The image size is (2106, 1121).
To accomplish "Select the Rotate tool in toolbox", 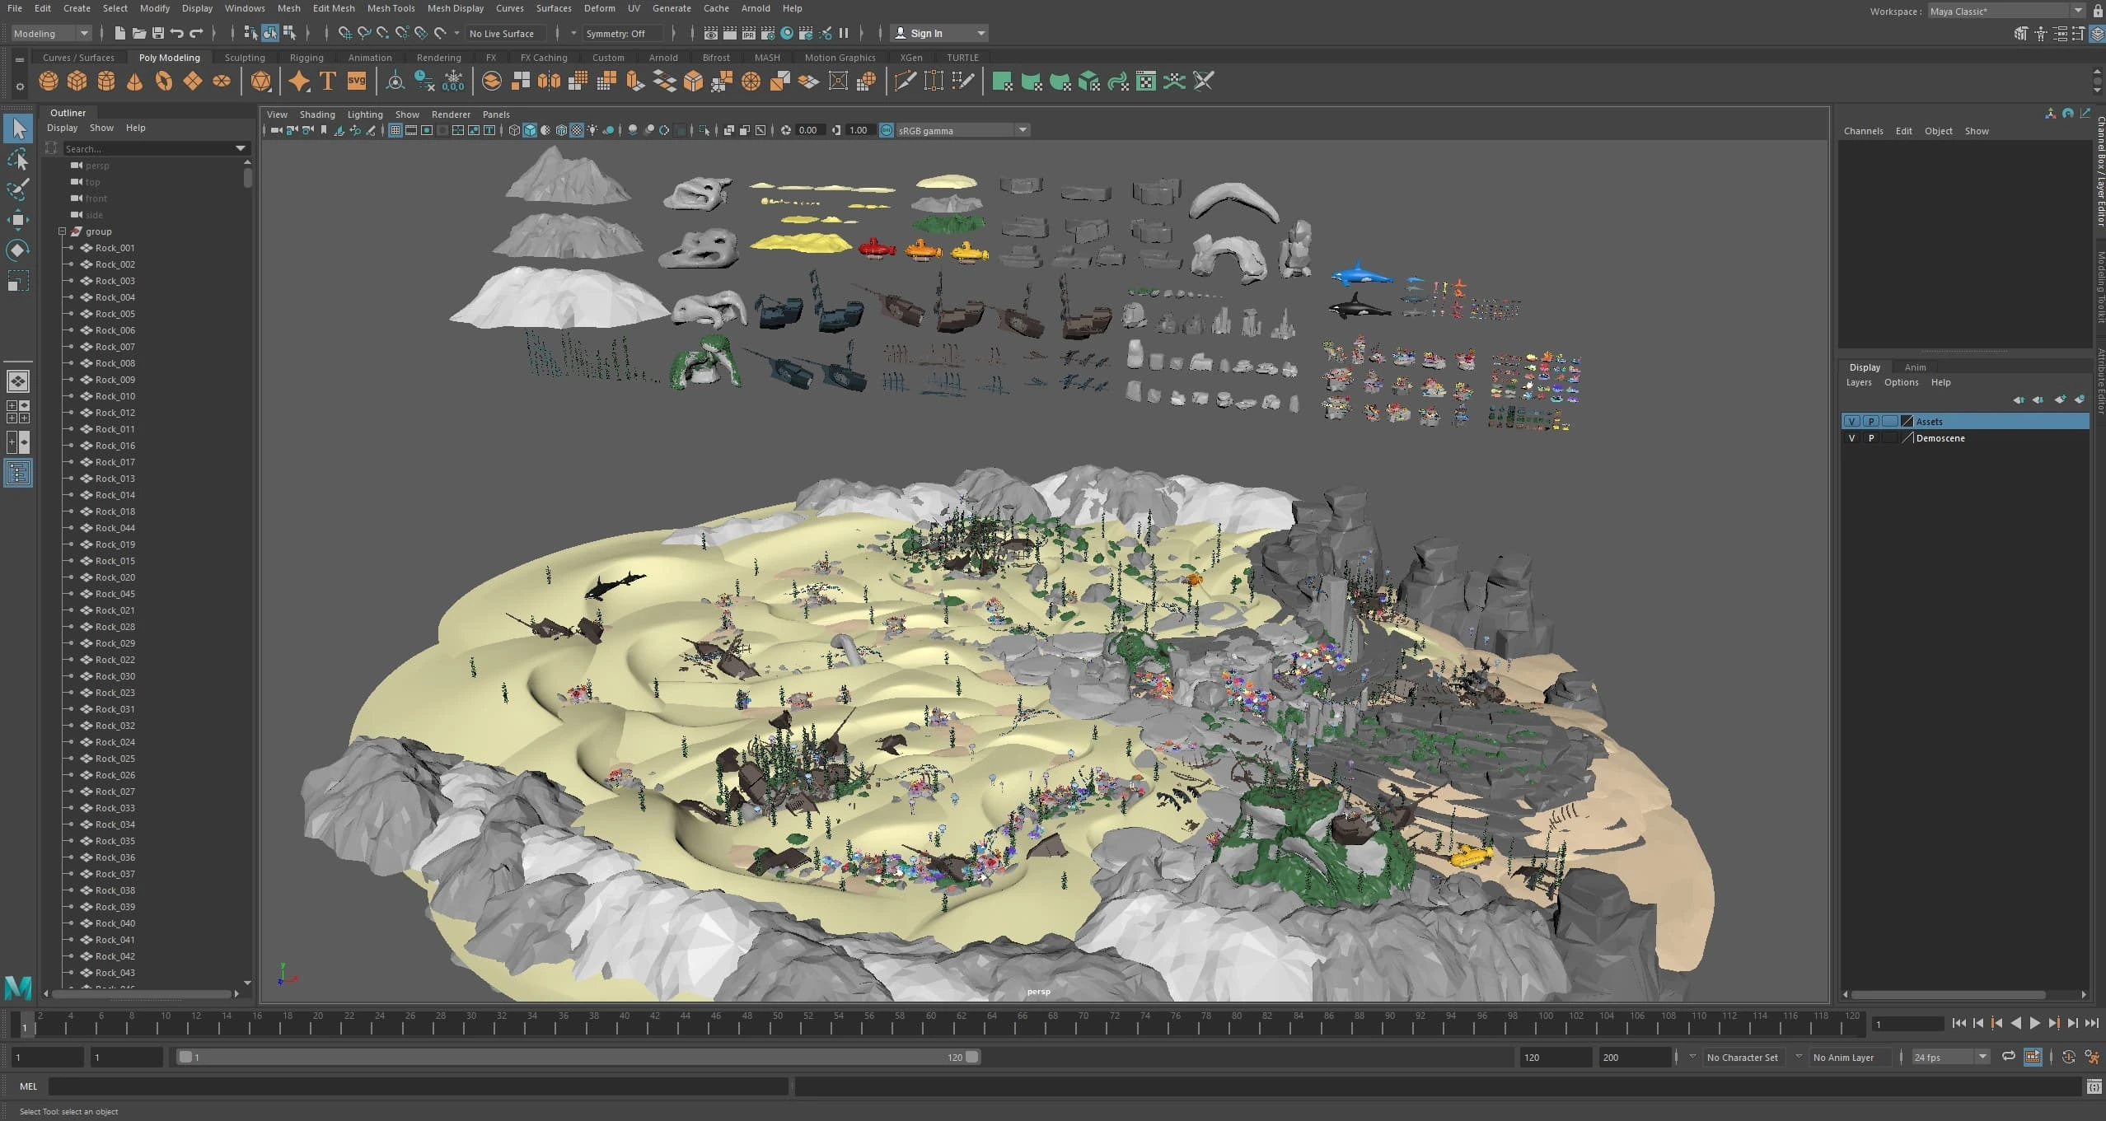I will (x=17, y=250).
